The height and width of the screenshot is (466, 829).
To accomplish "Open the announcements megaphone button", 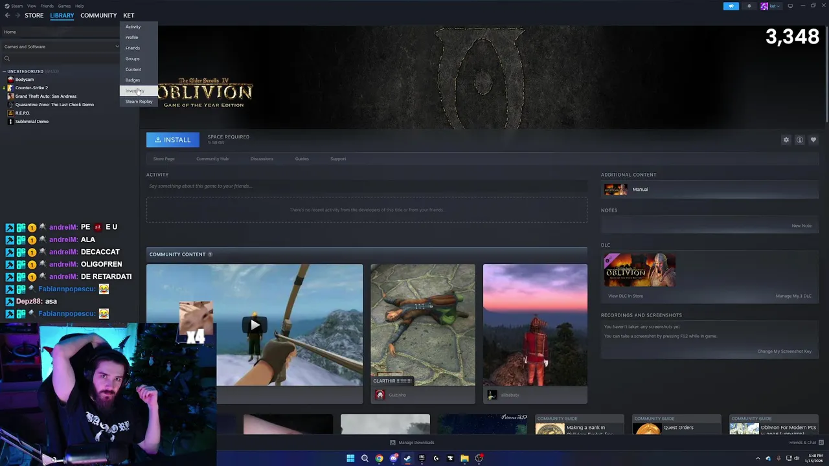I will point(731,6).
